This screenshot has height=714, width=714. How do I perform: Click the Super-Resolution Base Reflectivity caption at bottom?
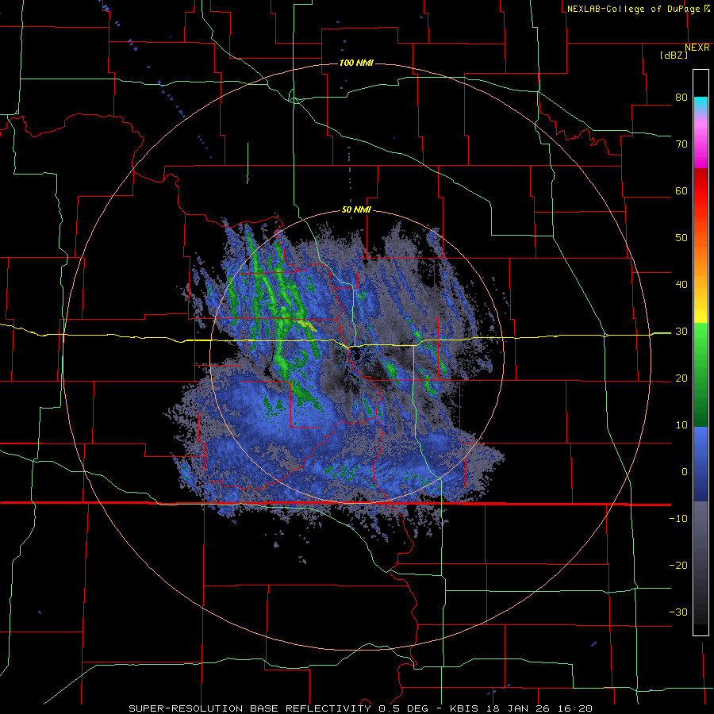coord(360,708)
